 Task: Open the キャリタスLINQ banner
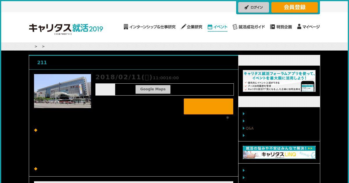tap(279, 152)
